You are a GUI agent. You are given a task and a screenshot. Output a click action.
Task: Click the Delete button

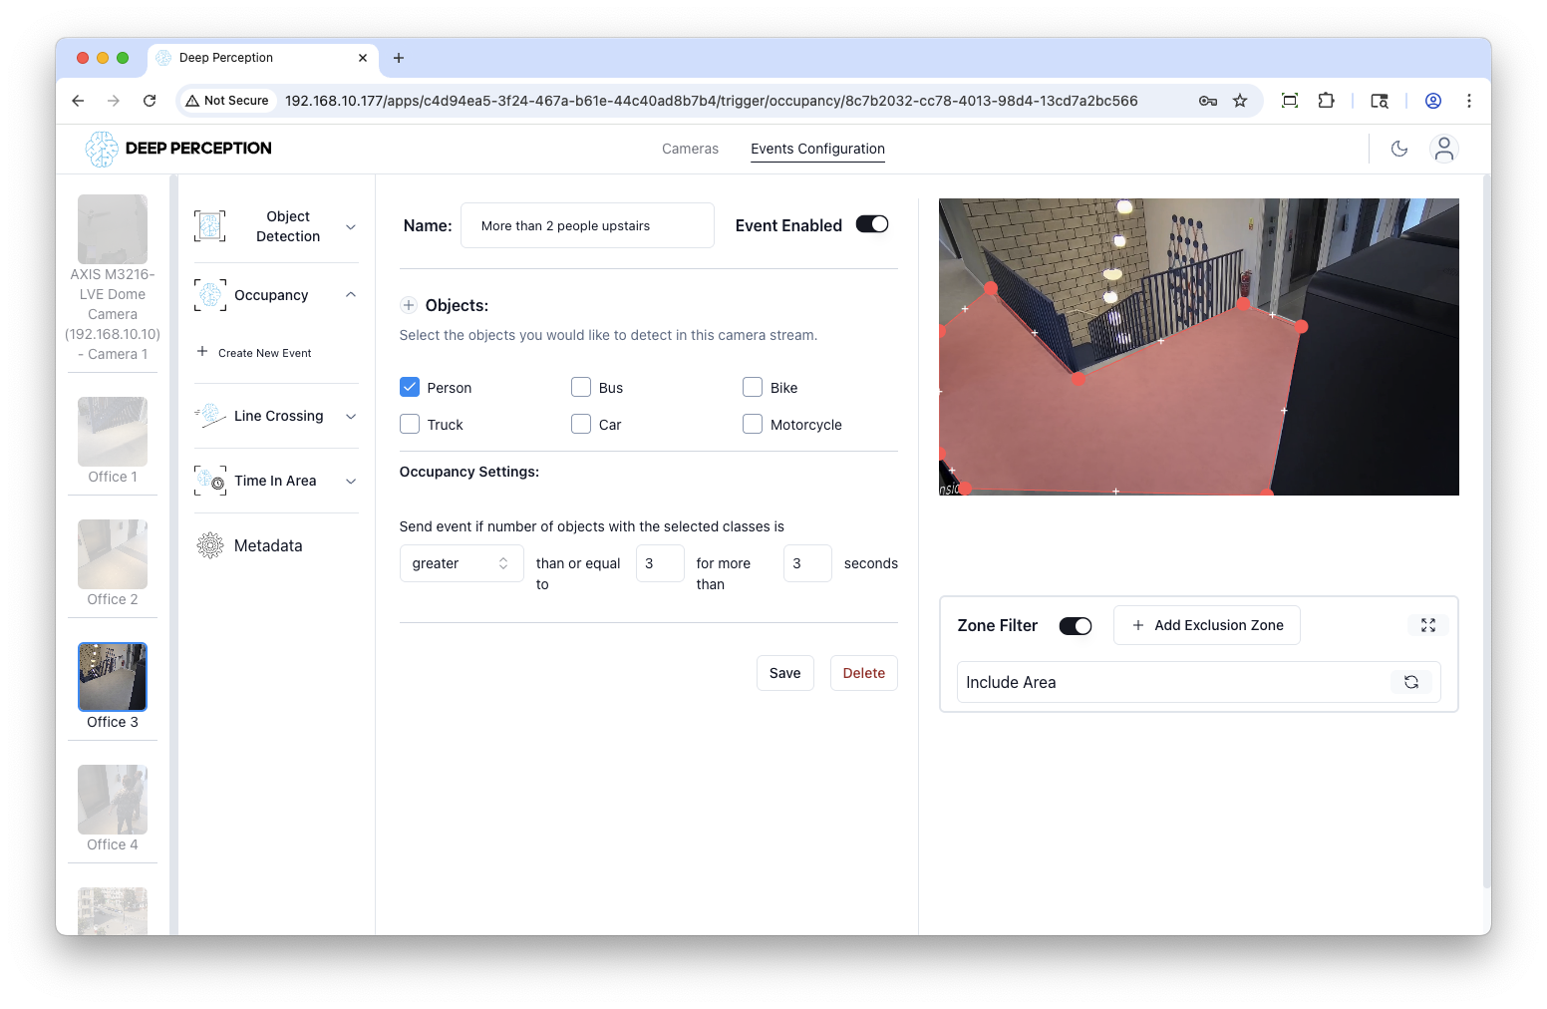[863, 673]
